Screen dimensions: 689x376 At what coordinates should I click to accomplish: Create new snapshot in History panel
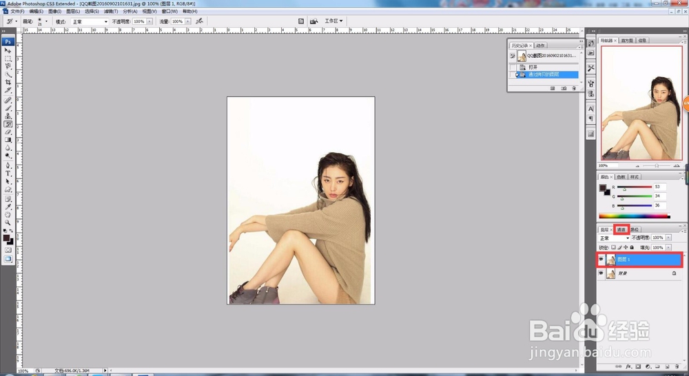point(564,88)
